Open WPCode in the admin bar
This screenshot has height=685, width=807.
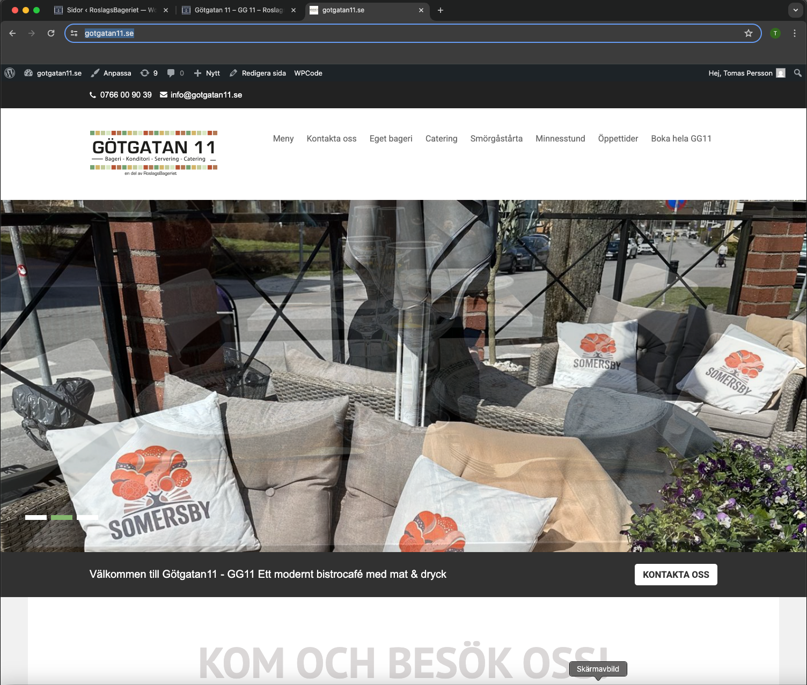tap(308, 73)
